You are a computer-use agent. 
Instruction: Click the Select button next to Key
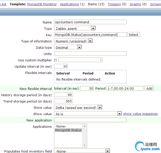point(133,35)
